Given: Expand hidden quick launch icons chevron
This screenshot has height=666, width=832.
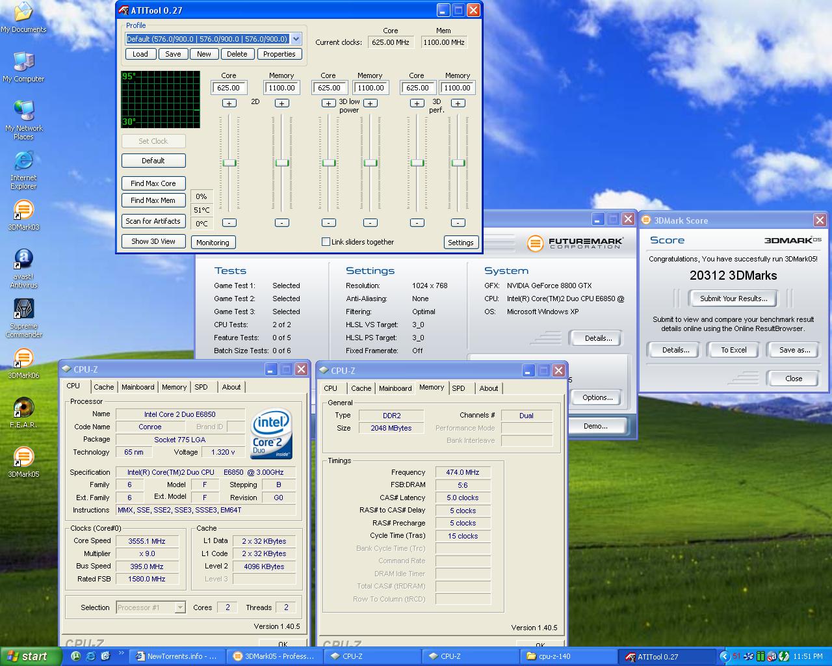Looking at the screenshot, I should tap(121, 654).
